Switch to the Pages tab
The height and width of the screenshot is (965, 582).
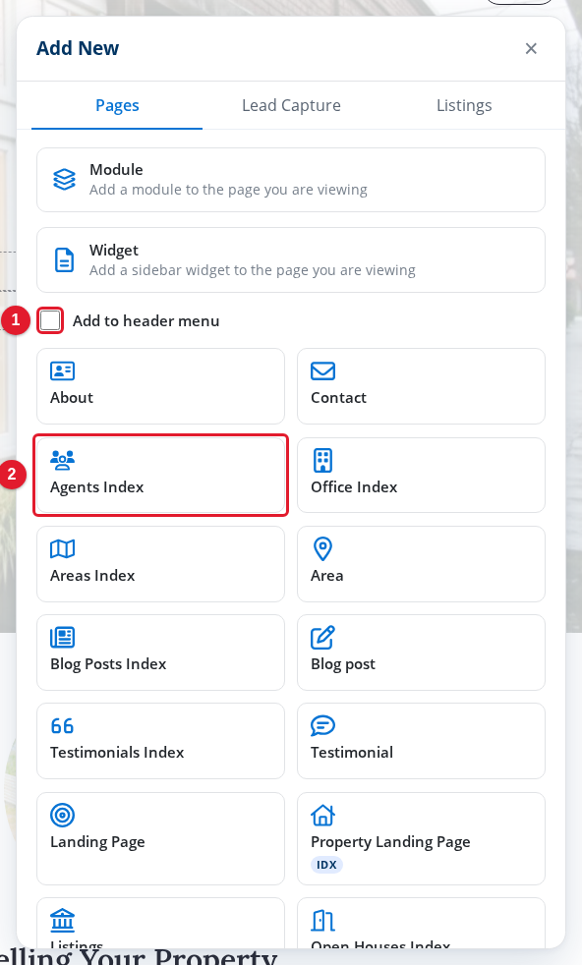click(117, 106)
